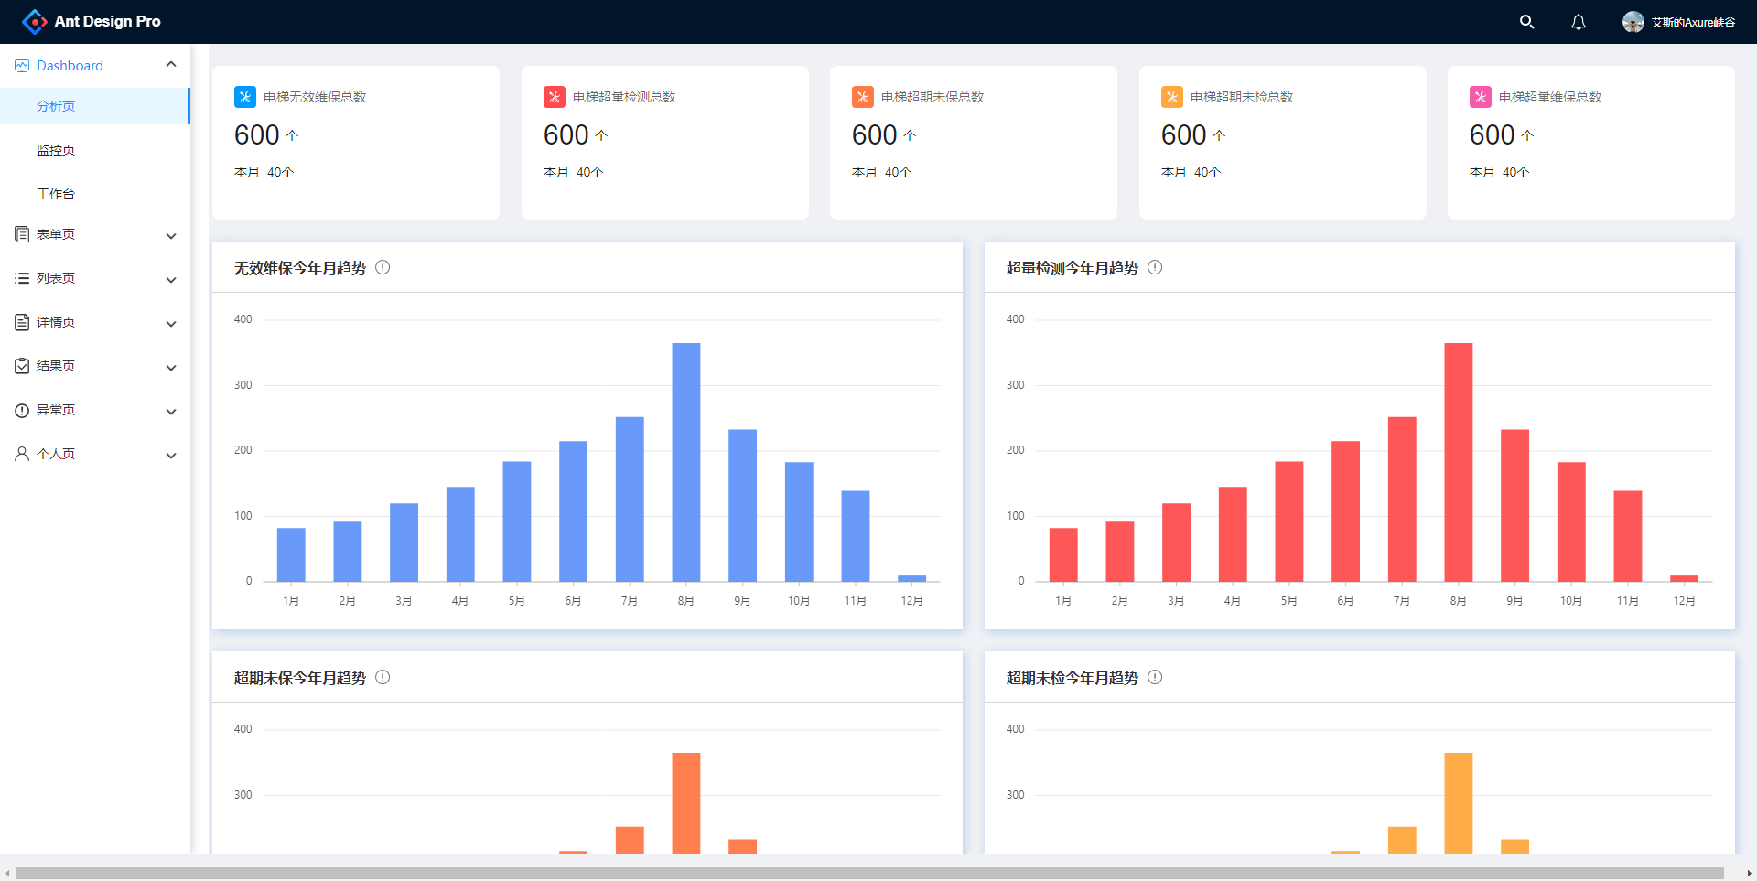Select the 分析页 menu item
Image resolution: width=1757 pixels, height=881 pixels.
pos(94,106)
